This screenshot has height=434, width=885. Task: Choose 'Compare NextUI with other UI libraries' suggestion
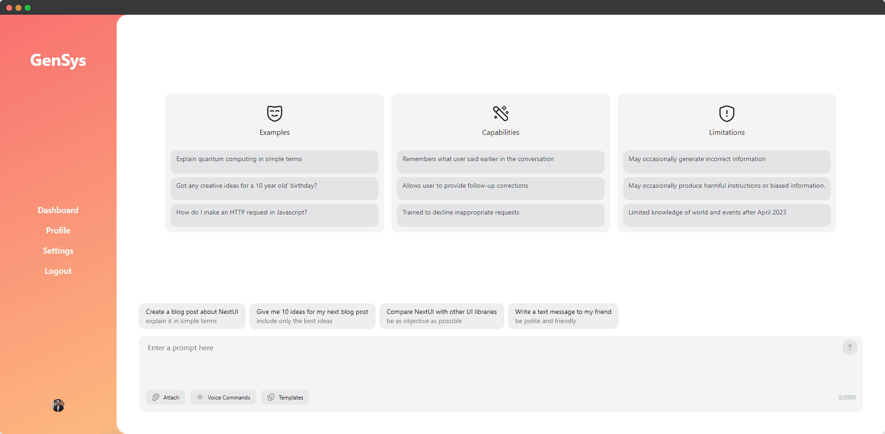pos(442,316)
